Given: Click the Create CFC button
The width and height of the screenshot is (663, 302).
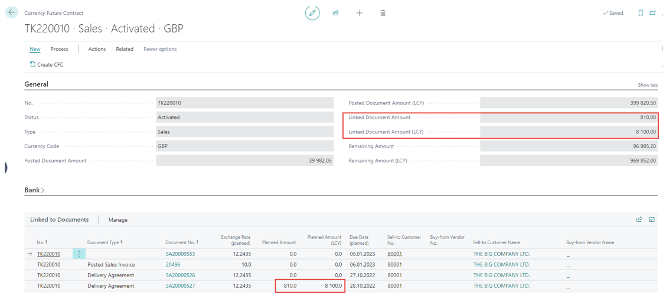Looking at the screenshot, I should click(47, 64).
